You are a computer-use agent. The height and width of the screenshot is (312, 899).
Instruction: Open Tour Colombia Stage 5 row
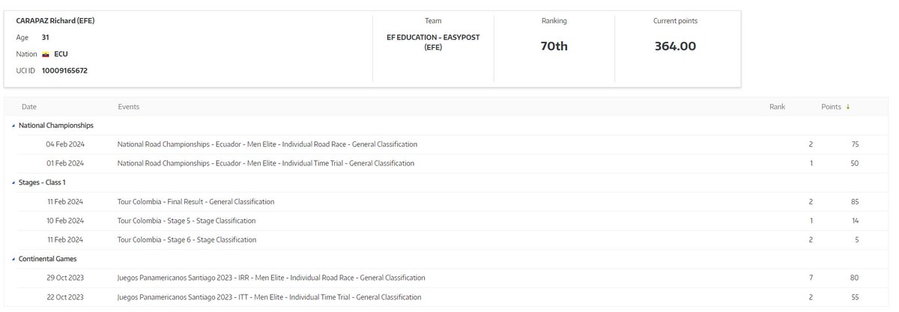click(x=447, y=221)
